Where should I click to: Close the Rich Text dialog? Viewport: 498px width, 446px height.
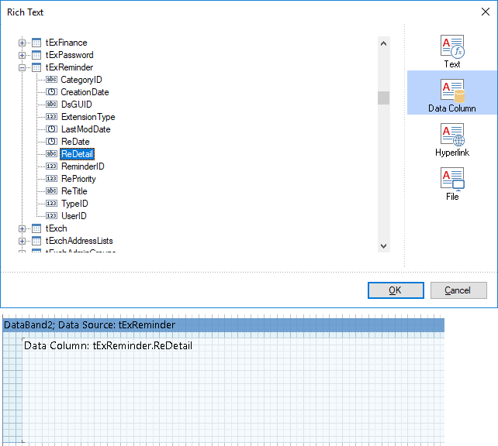coord(485,12)
